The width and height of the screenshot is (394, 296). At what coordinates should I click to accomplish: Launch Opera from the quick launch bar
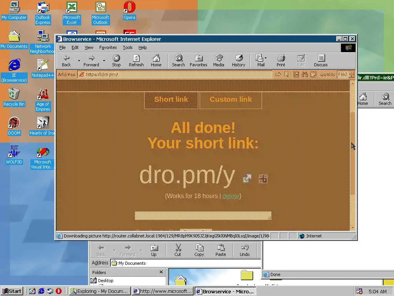(x=58, y=291)
